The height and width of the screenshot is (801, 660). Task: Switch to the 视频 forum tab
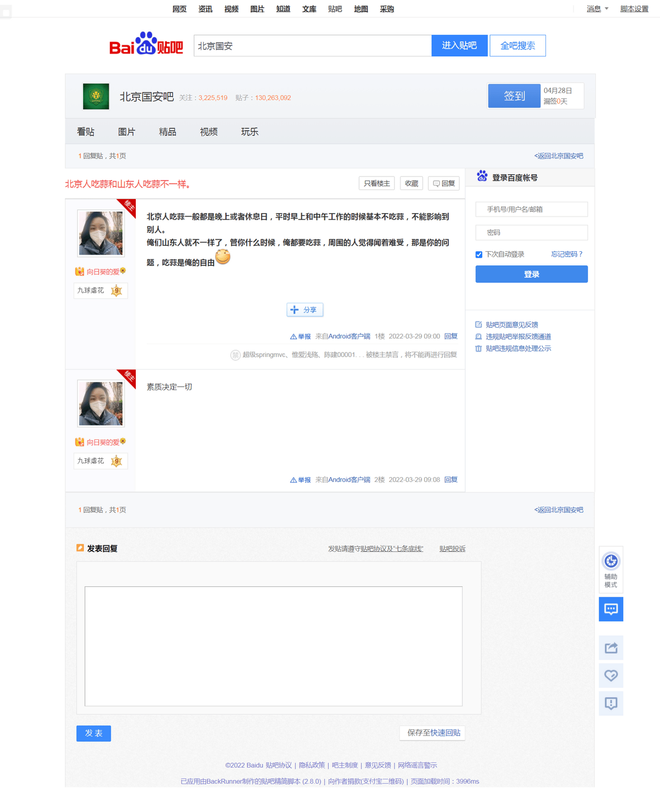[209, 131]
